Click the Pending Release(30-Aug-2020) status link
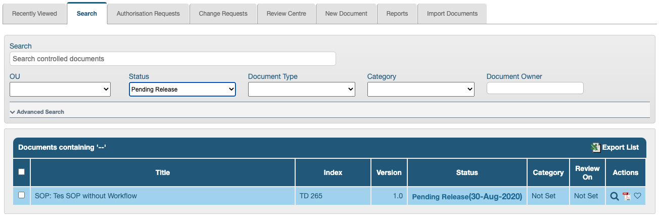Image resolution: width=659 pixels, height=217 pixels. pyautogui.click(x=467, y=196)
